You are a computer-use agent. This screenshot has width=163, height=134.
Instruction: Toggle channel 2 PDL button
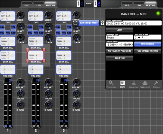(30, 33)
